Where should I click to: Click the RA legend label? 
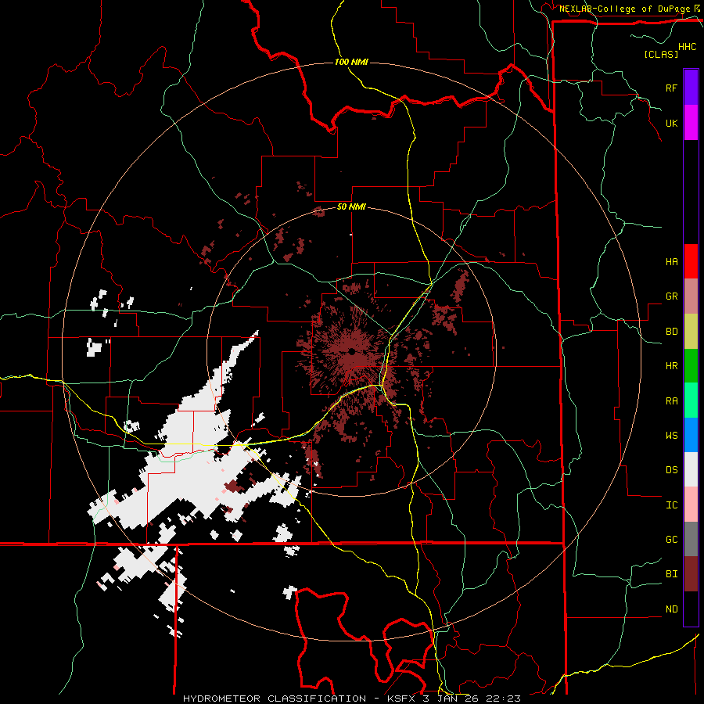(x=671, y=400)
